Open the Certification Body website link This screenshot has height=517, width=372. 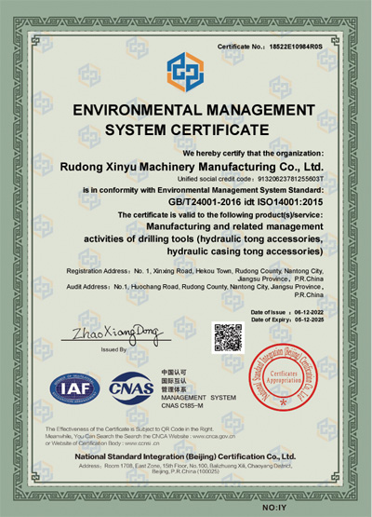pyautogui.click(x=142, y=443)
